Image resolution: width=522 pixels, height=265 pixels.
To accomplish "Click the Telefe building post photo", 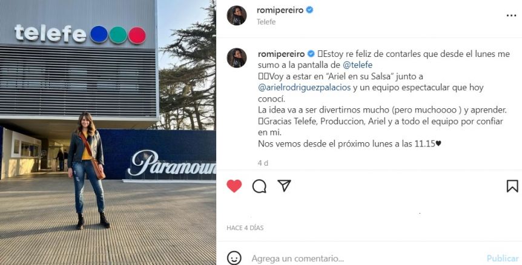I will [x=108, y=132].
